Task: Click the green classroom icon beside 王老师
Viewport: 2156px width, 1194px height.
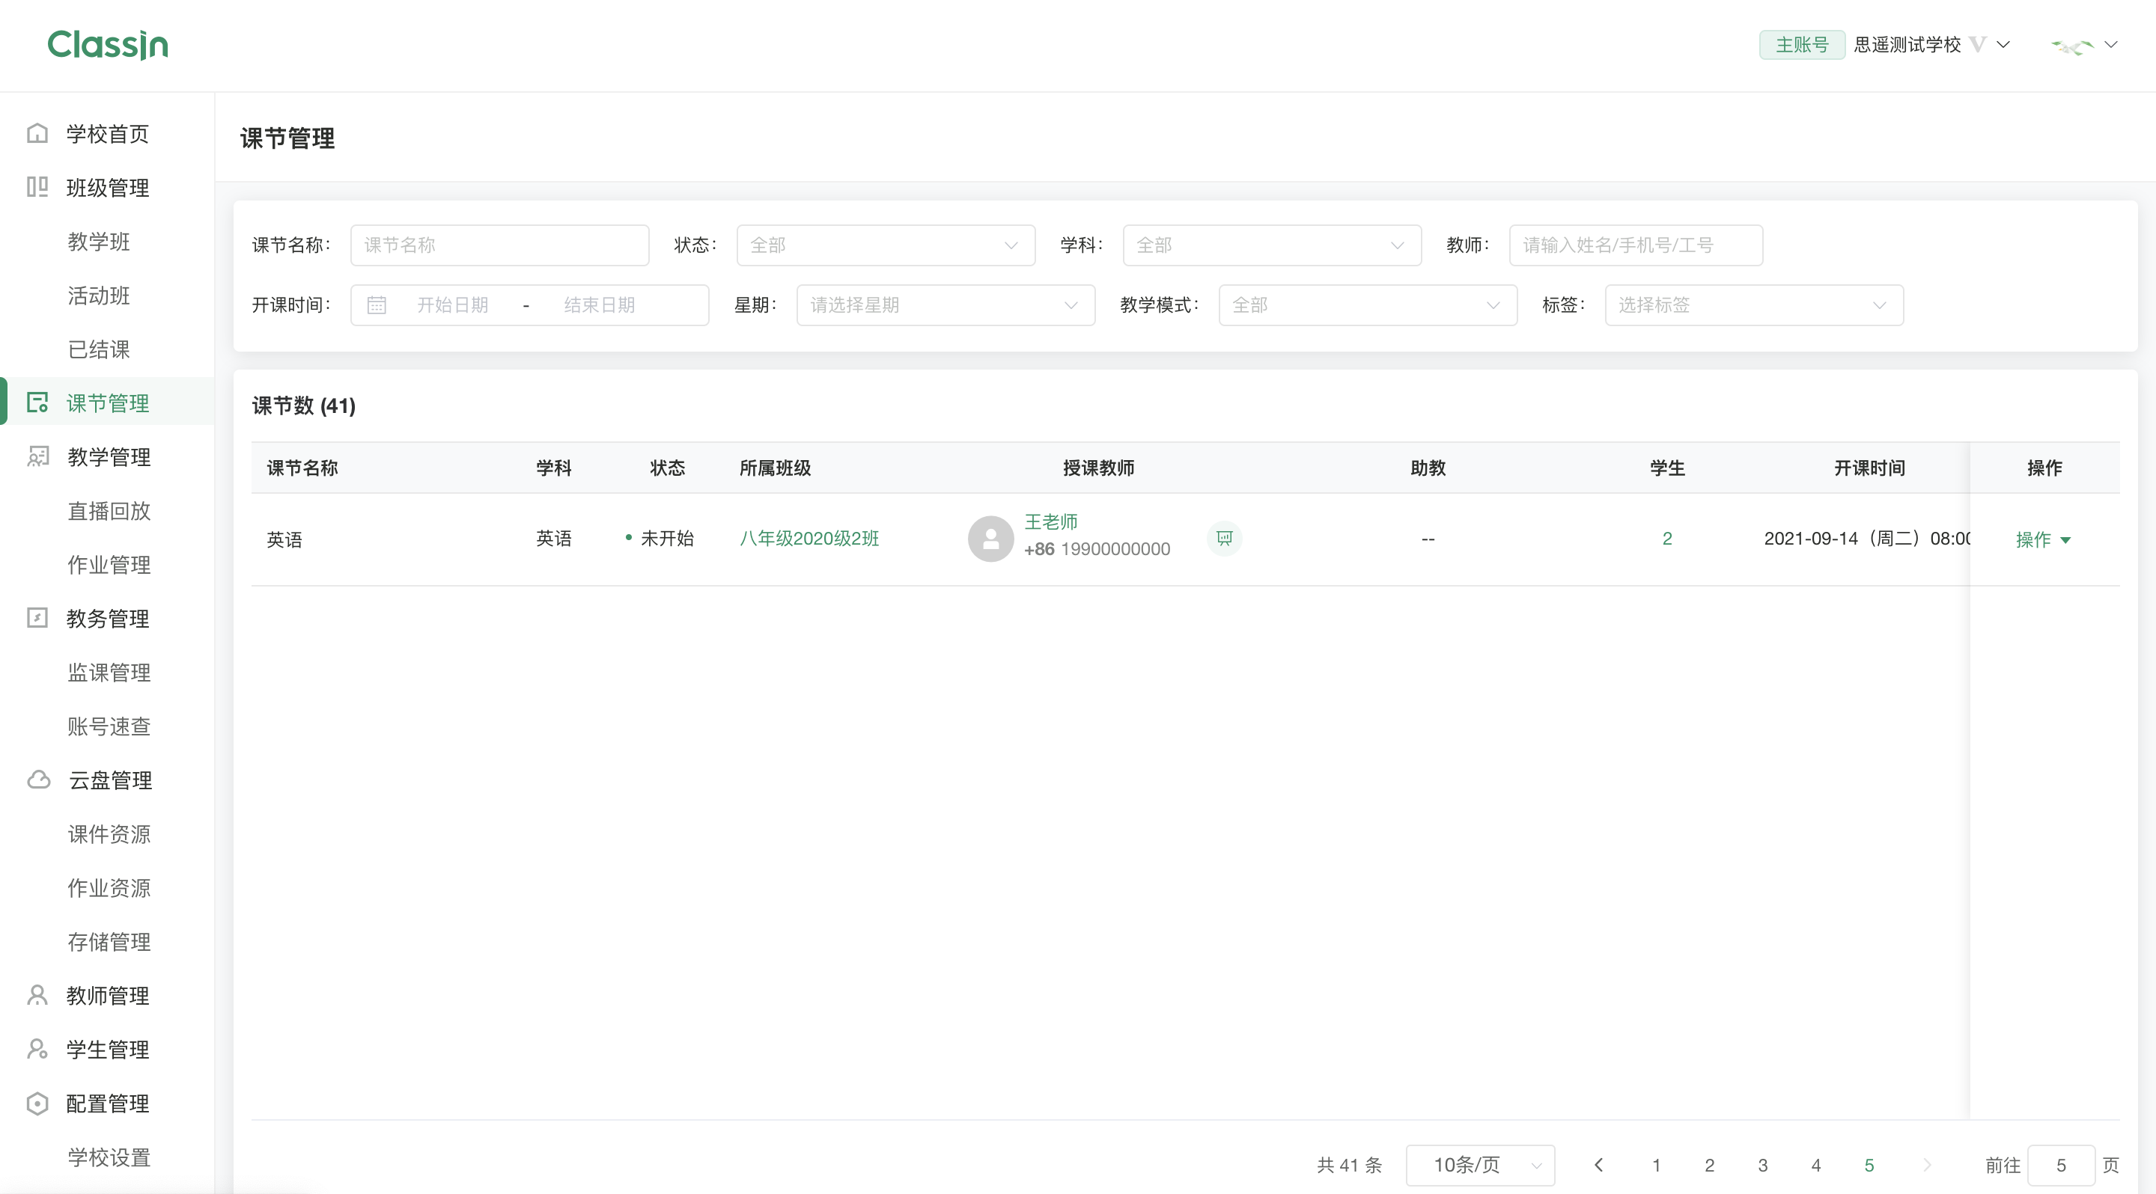Action: tap(1225, 538)
